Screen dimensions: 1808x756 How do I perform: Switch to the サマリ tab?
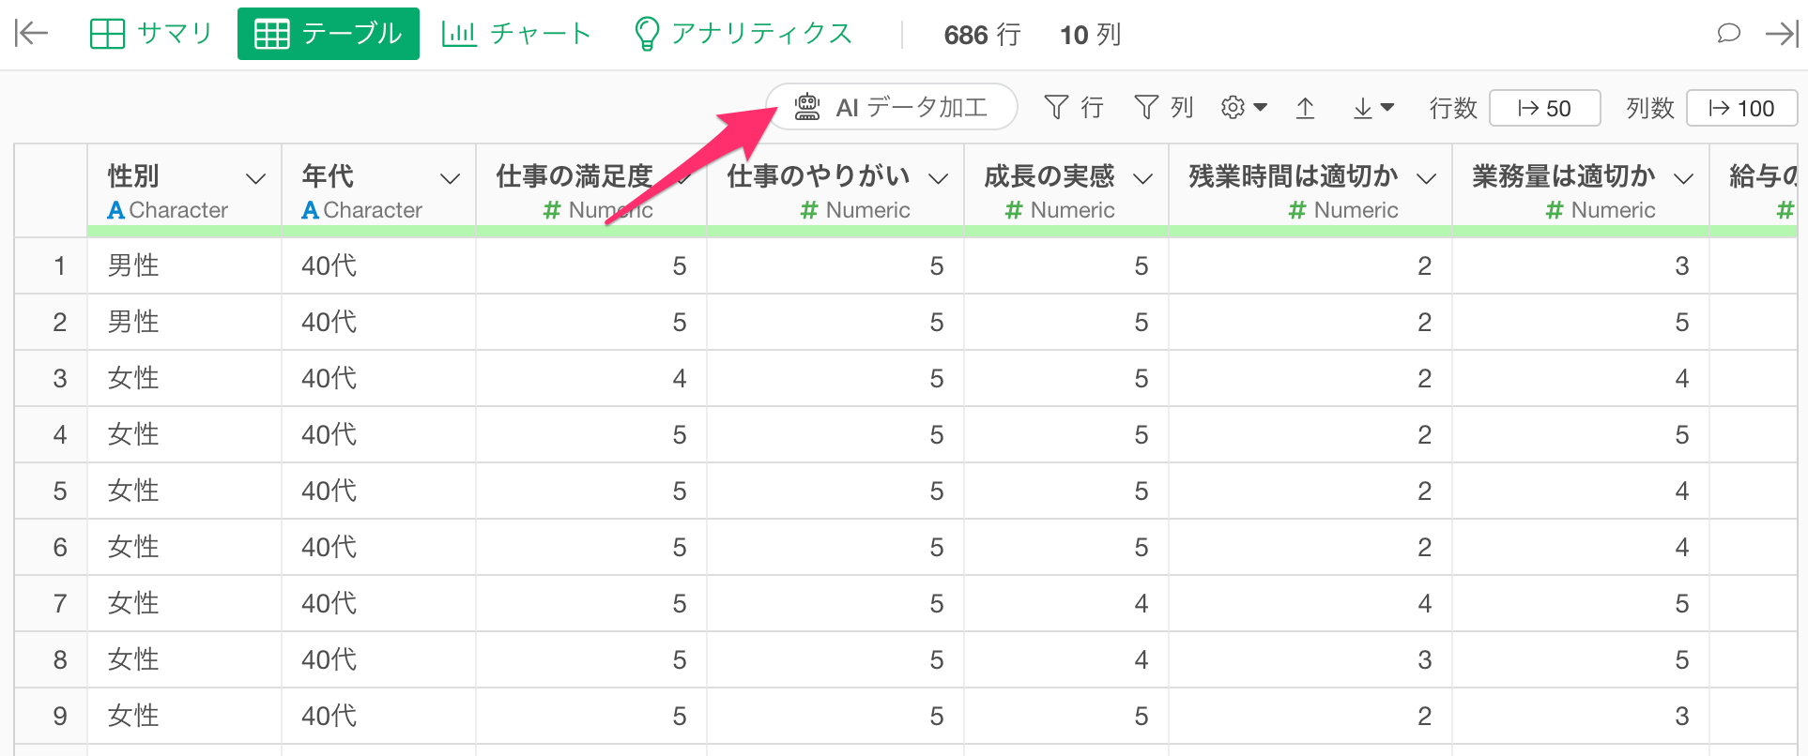151,34
